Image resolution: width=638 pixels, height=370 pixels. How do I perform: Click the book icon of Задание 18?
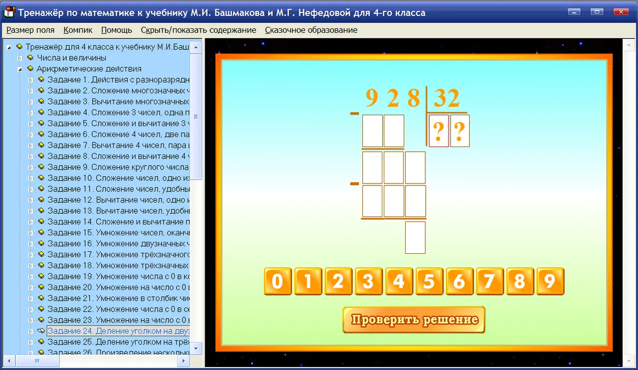coord(41,265)
